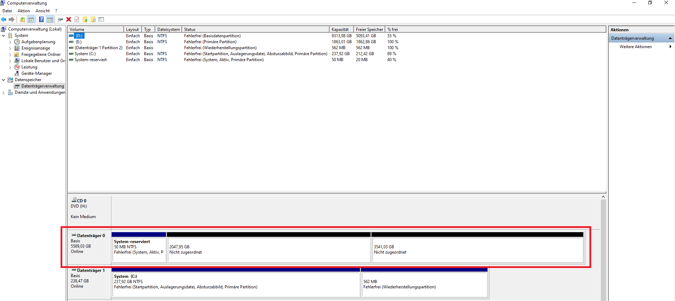Screen dimensions: 675x301
Task: Select 3541,03 GB unallocated space block
Action: coord(477,247)
